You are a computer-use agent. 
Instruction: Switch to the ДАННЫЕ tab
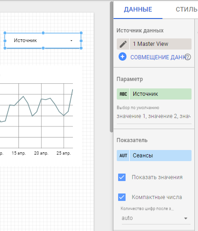click(138, 10)
